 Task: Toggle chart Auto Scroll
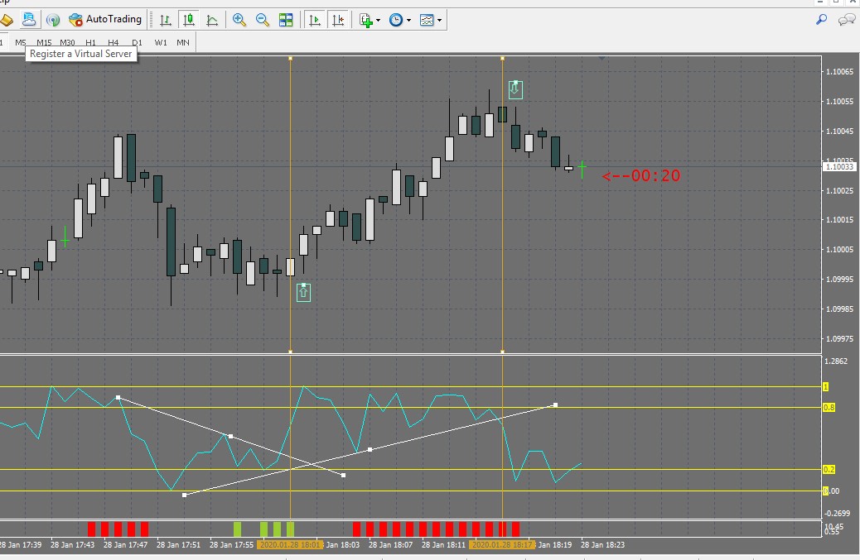(x=314, y=20)
